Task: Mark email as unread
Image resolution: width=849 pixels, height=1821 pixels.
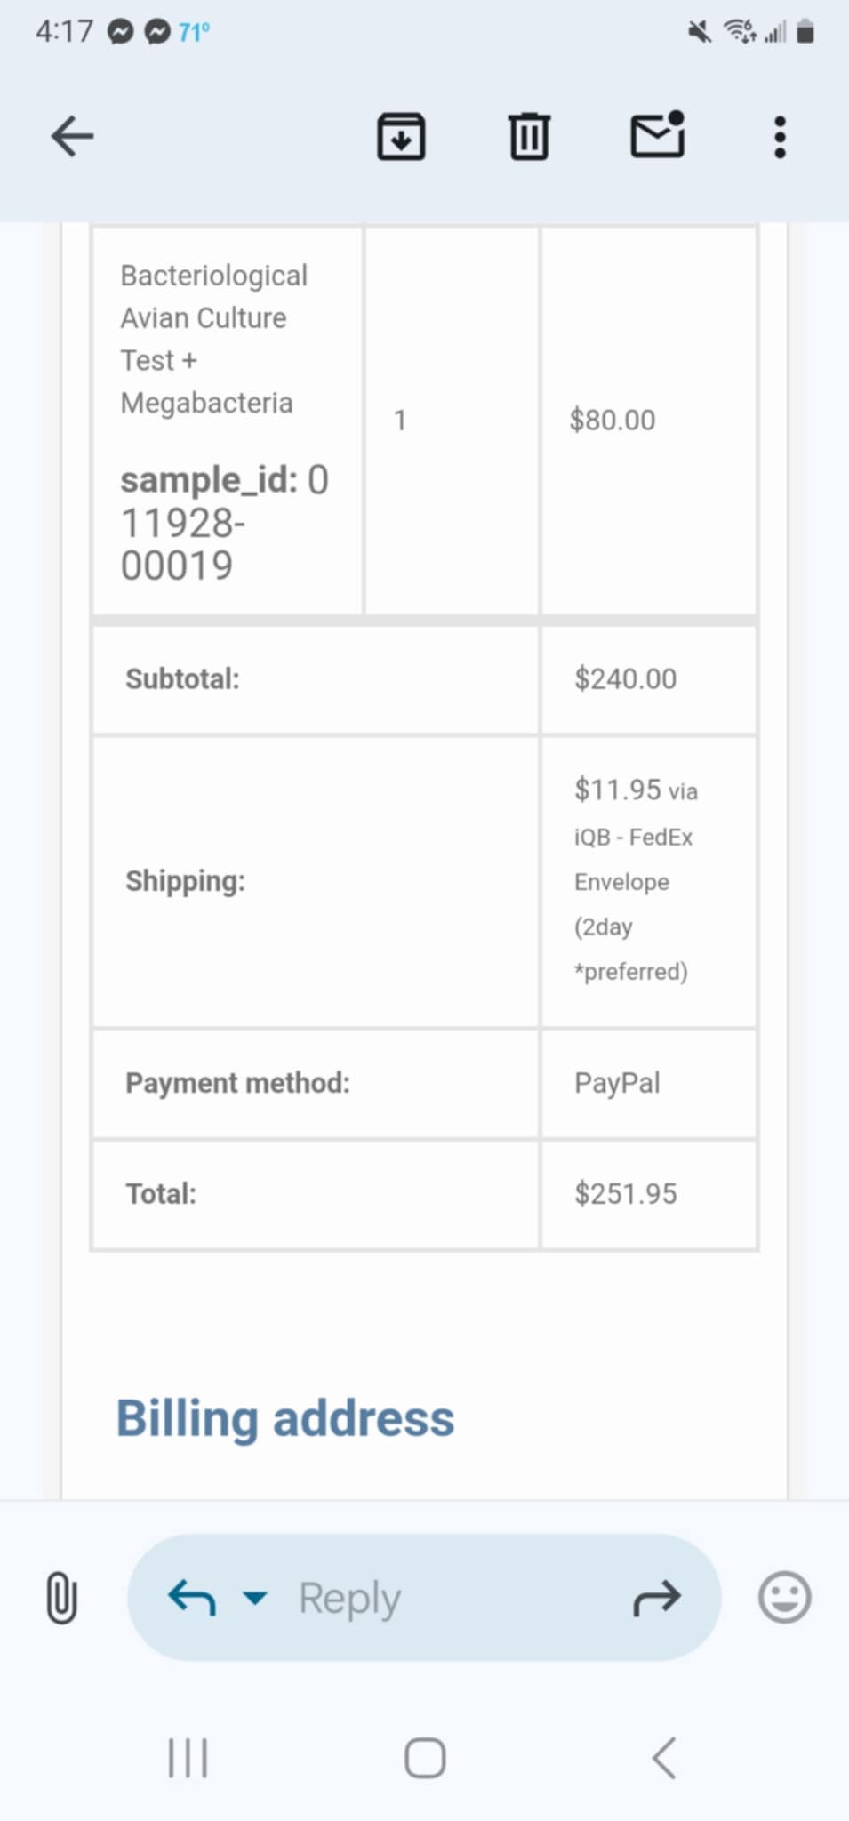Action: [658, 135]
